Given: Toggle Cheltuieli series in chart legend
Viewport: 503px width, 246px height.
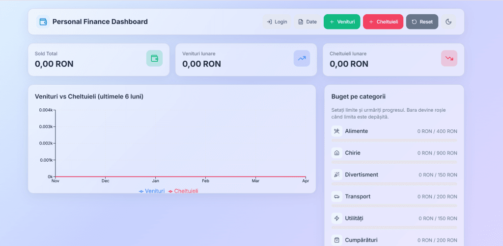Looking at the screenshot, I should pyautogui.click(x=183, y=191).
